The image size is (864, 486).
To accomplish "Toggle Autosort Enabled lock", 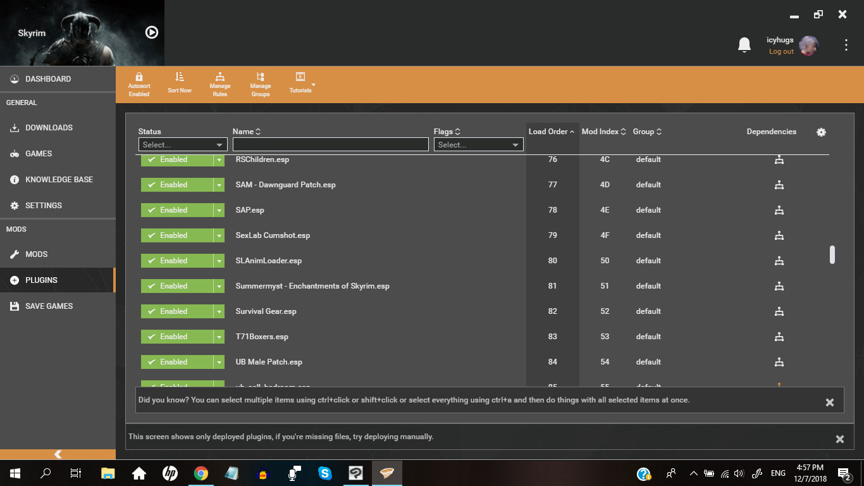I will (139, 85).
